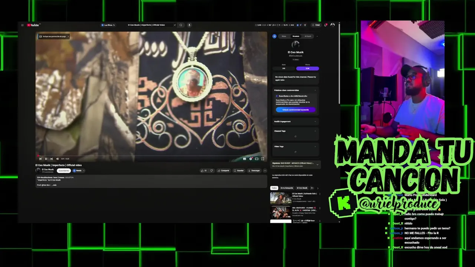The height and width of the screenshot is (267, 475).
Task: Switch to the AI Coach tab
Action: point(308,36)
